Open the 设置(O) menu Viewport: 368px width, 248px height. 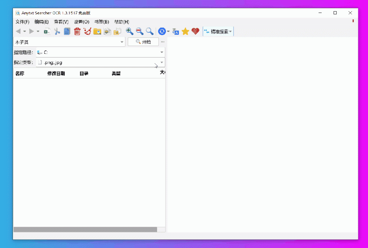pyautogui.click(x=82, y=22)
